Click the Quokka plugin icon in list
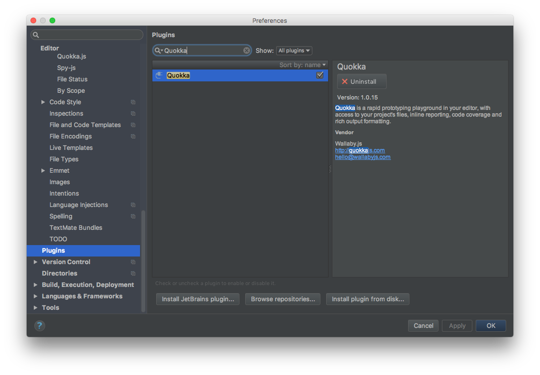This screenshot has height=375, width=540. (x=159, y=75)
